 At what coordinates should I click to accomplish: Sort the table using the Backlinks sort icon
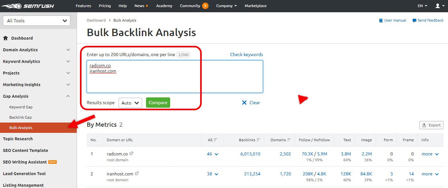click(x=259, y=140)
